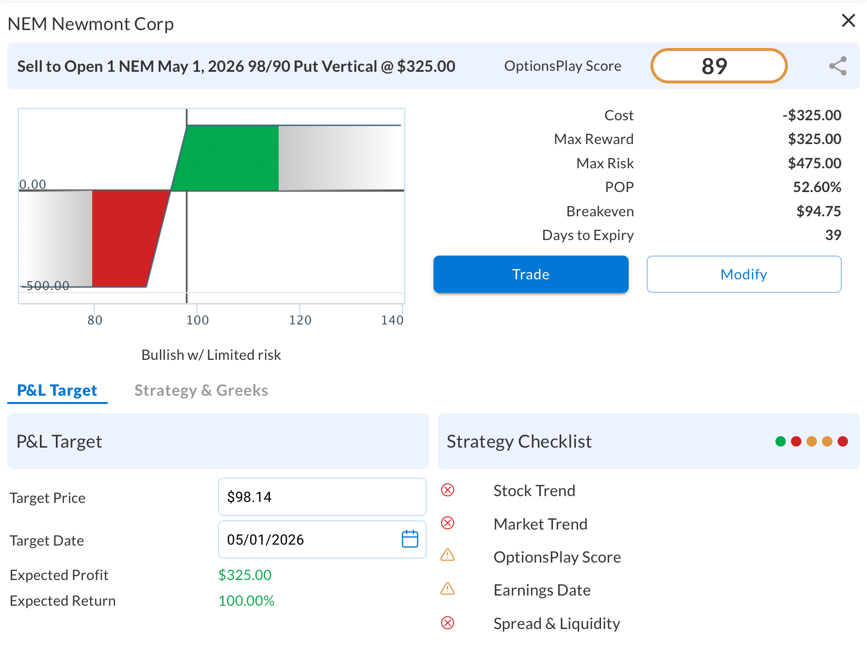
Task: Open the P&L Target panel header
Action: (59, 441)
